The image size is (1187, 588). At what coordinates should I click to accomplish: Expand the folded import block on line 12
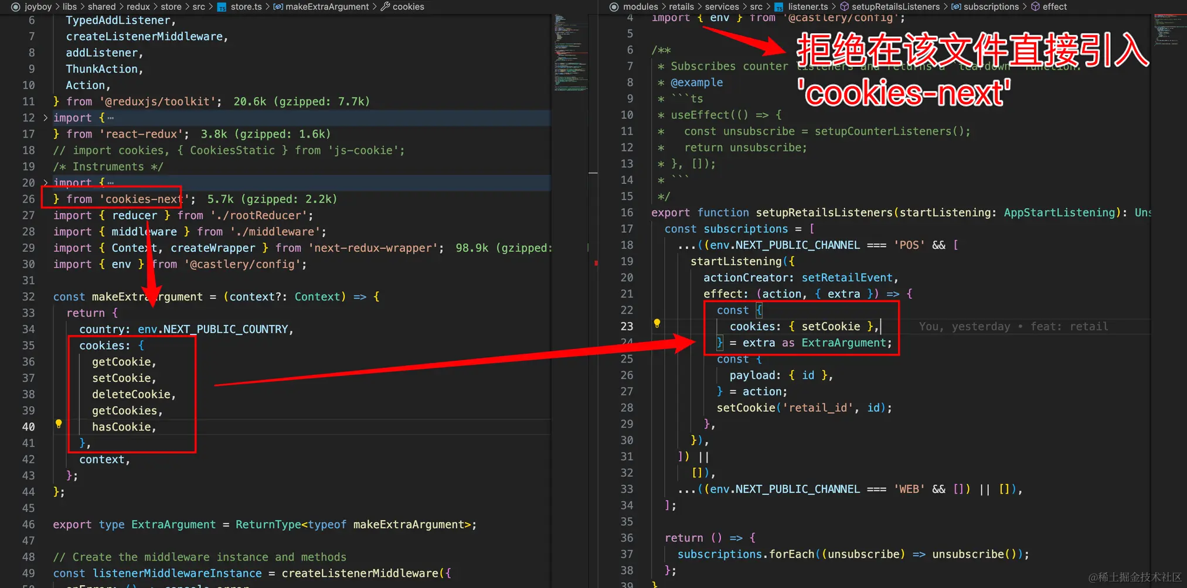coord(45,118)
